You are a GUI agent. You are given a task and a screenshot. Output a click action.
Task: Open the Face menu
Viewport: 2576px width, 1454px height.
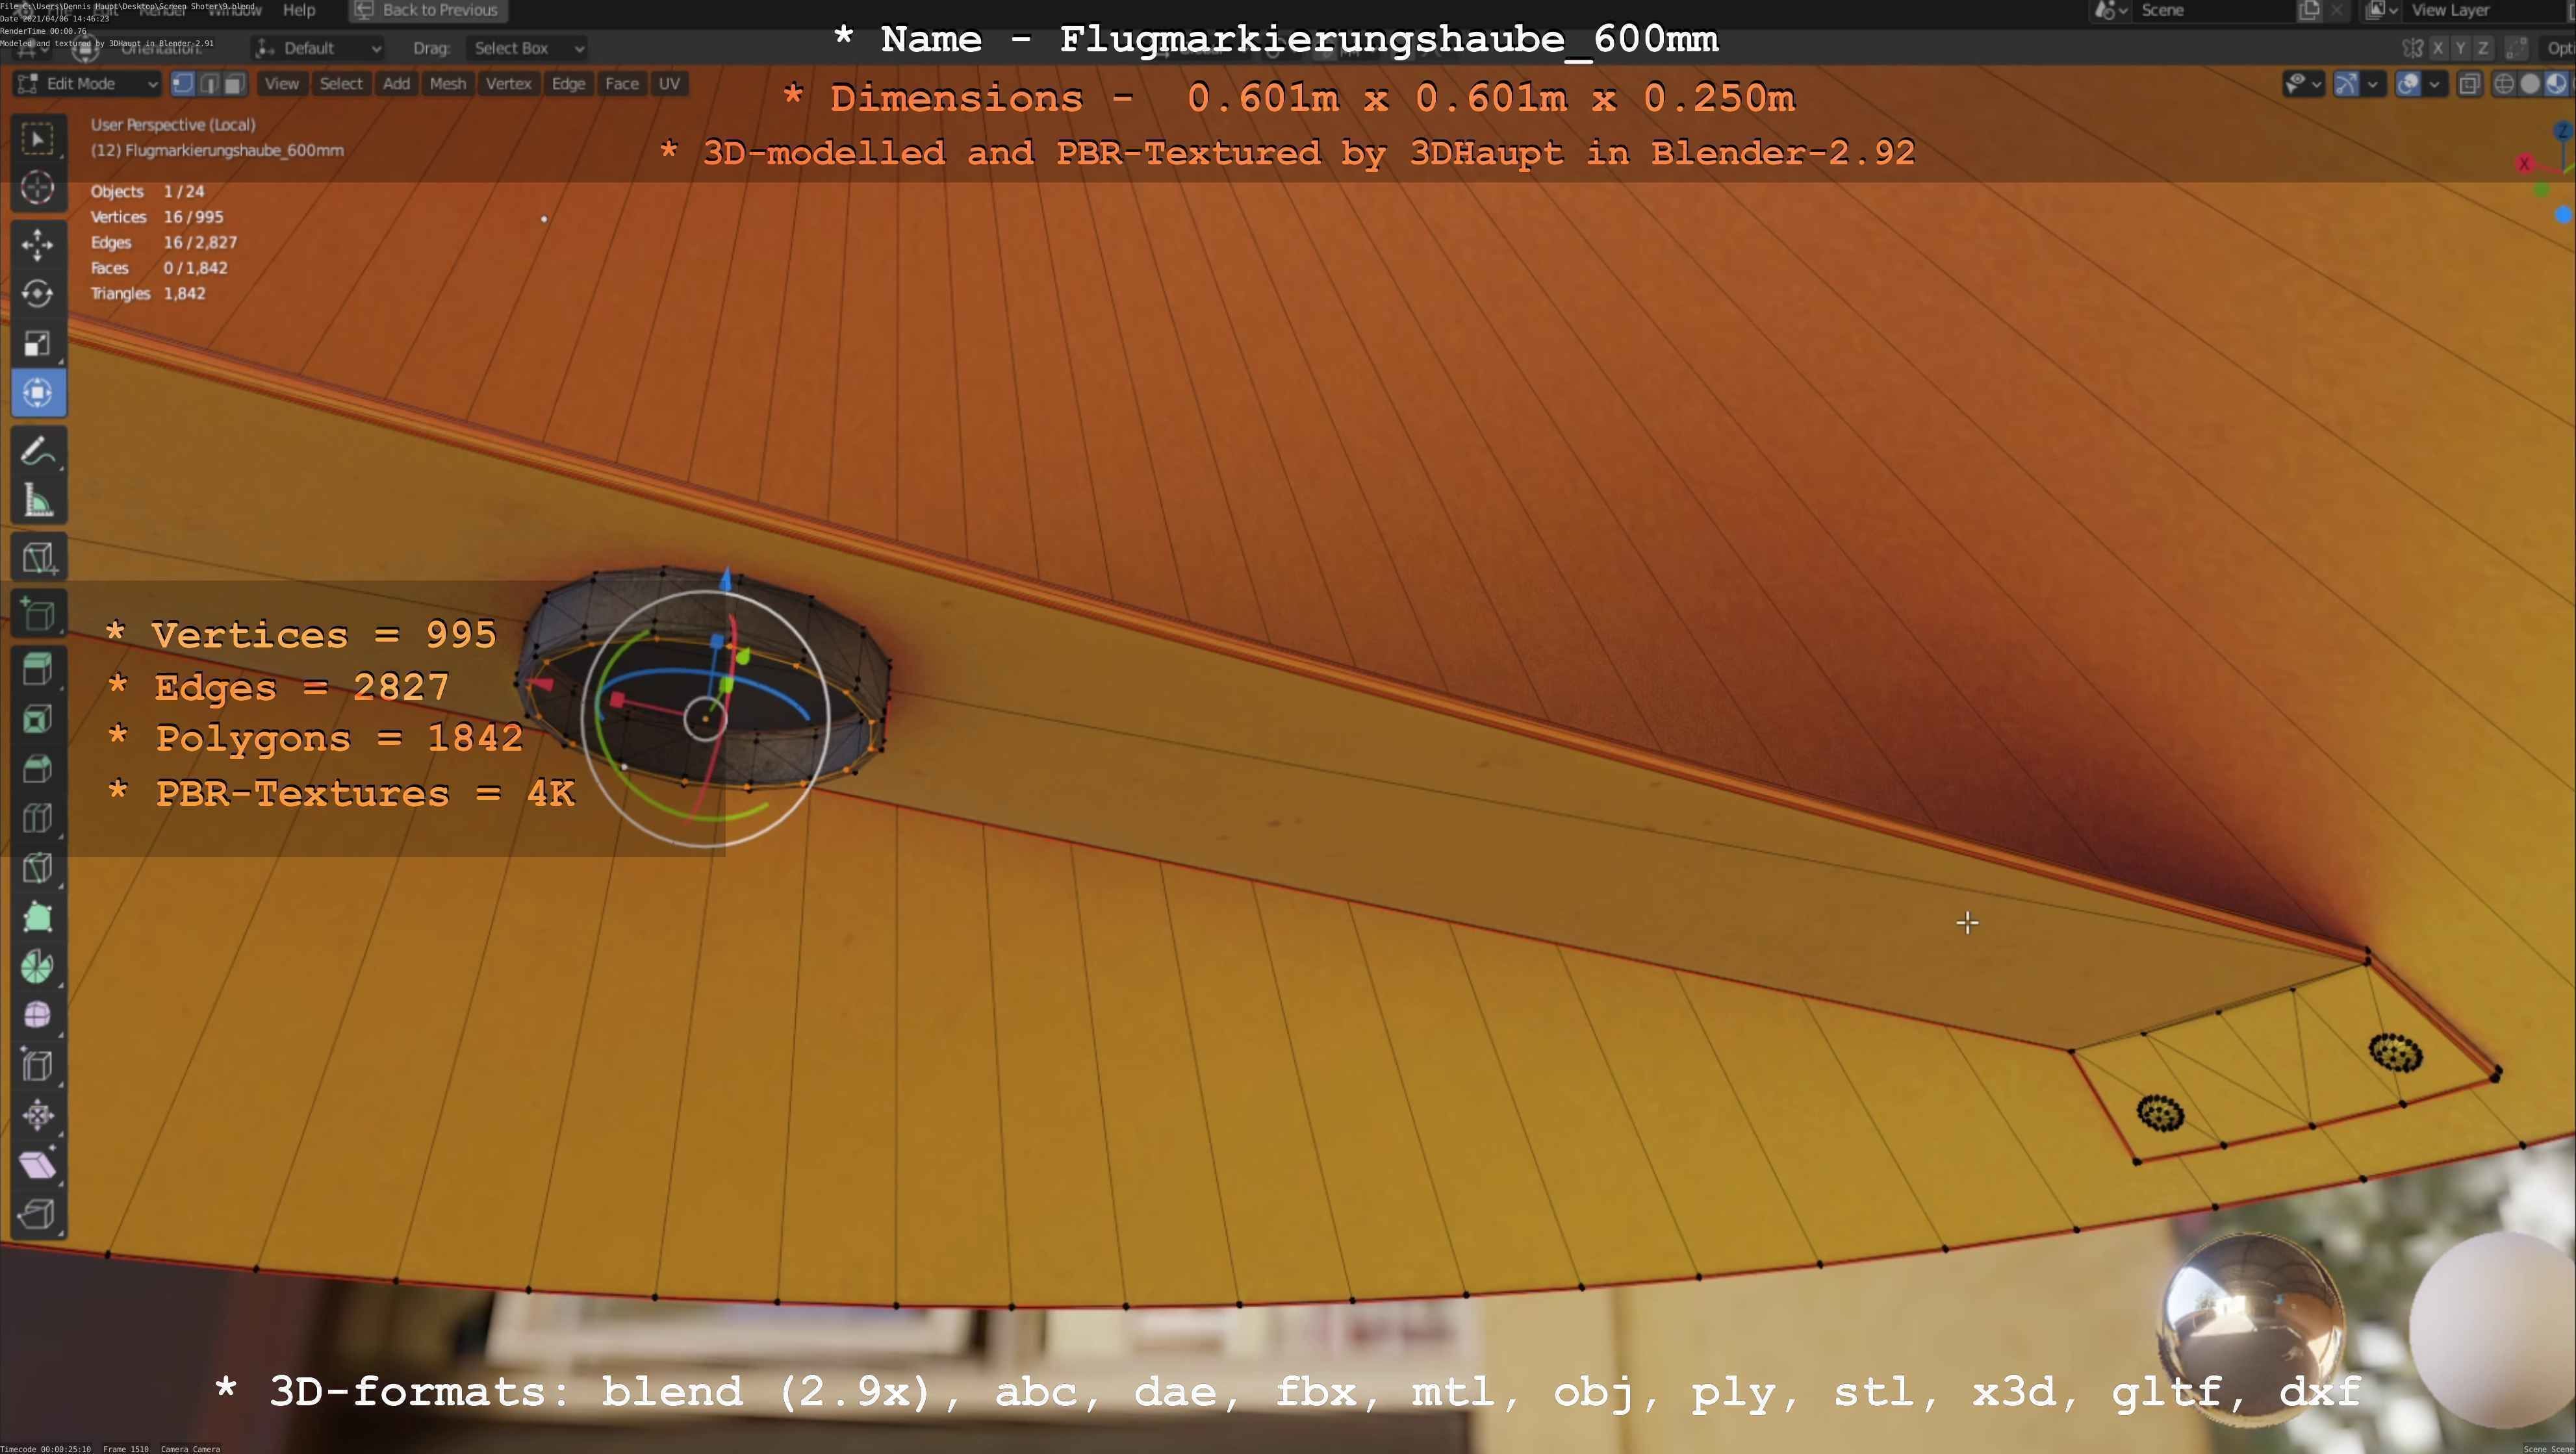(621, 84)
